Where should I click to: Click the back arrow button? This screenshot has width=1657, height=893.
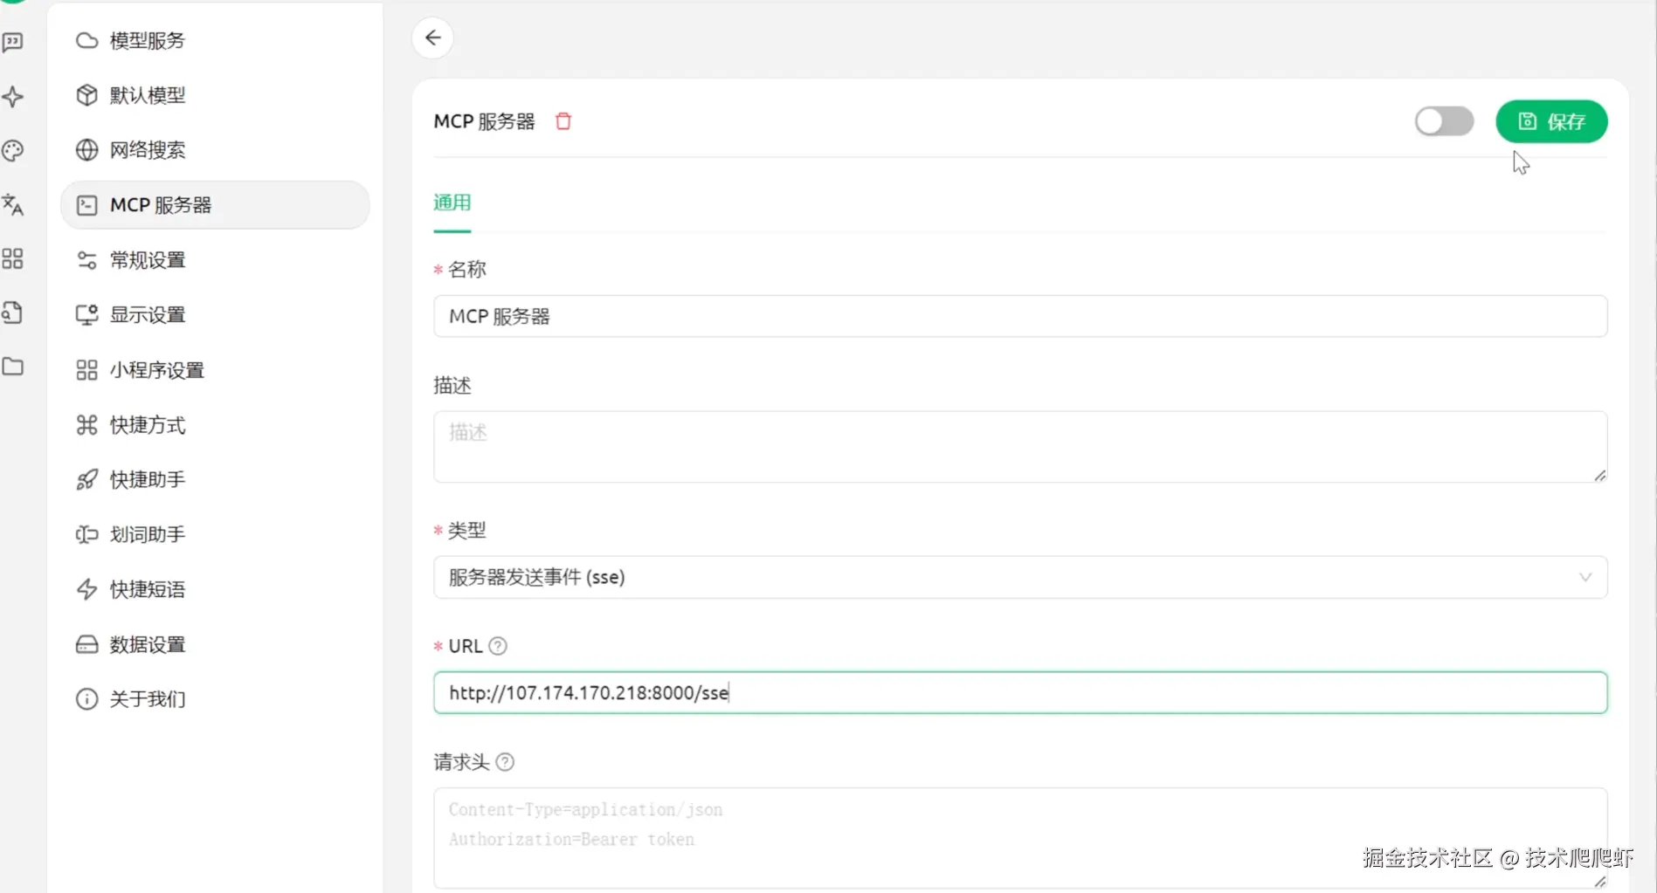[x=432, y=38]
